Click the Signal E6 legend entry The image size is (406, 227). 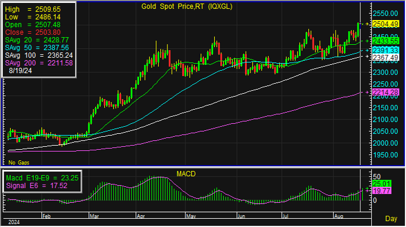(37, 186)
